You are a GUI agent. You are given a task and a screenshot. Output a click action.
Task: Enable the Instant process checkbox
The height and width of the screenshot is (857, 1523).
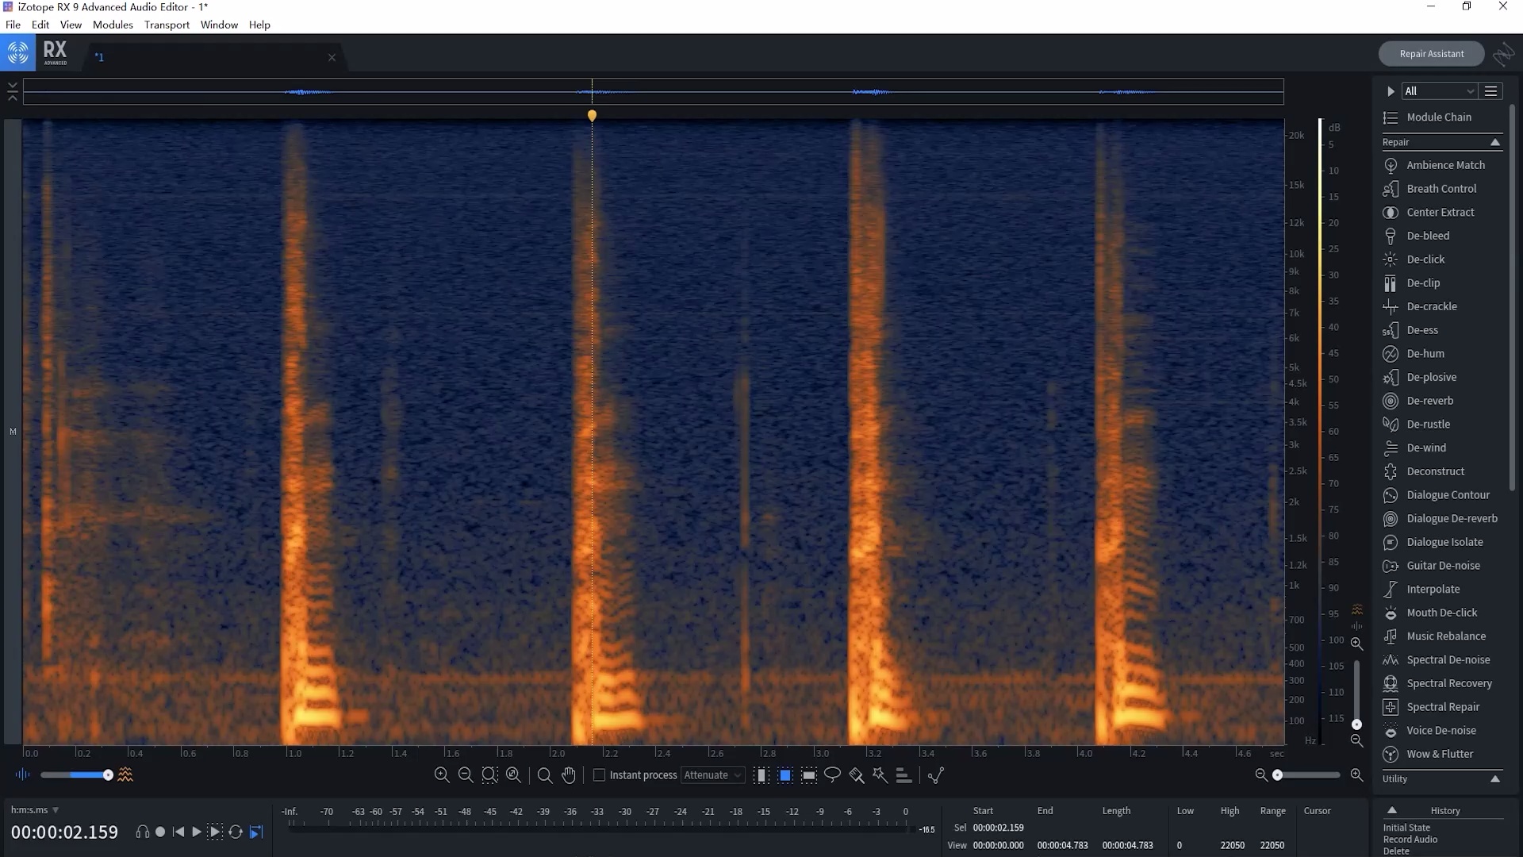[x=600, y=775]
